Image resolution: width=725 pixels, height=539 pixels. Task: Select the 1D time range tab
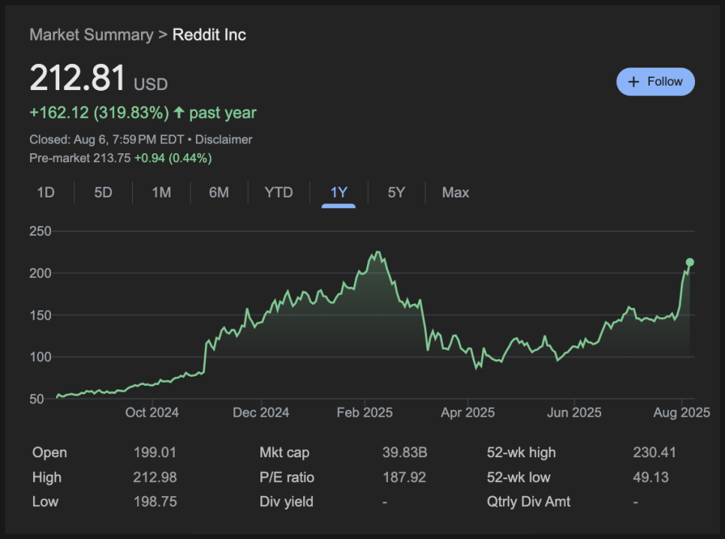point(46,192)
